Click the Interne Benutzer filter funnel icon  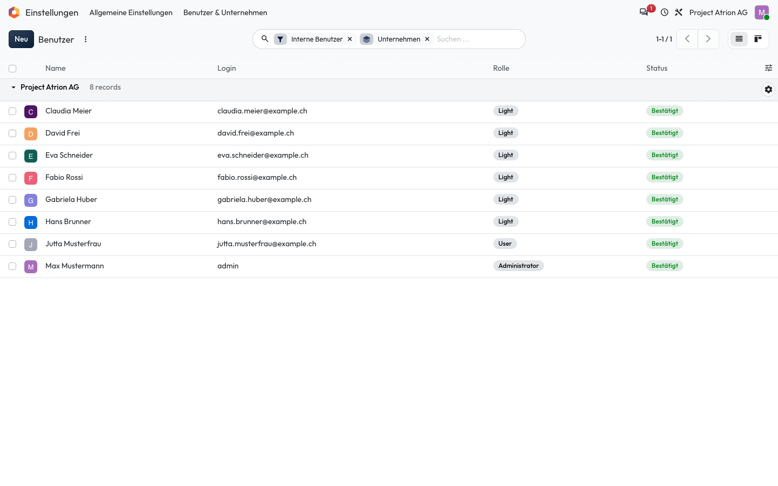[280, 39]
